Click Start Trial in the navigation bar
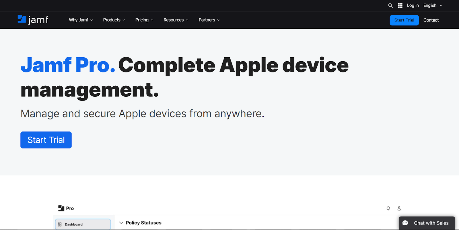Screen dimensions: 459x230 point(404,20)
